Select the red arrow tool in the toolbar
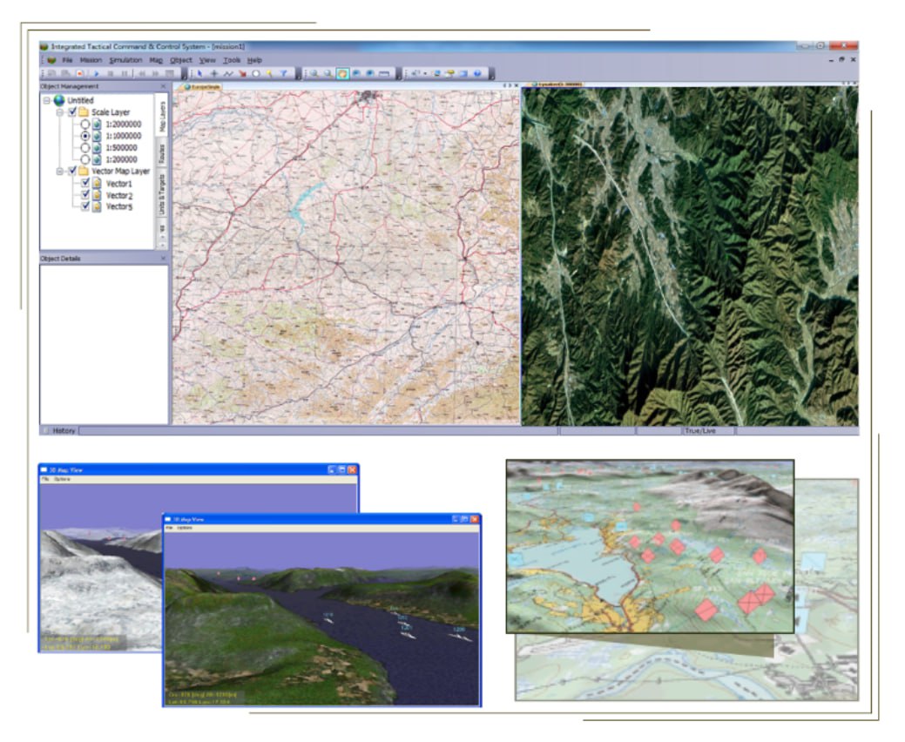The height and width of the screenshot is (742, 905). tap(242, 74)
